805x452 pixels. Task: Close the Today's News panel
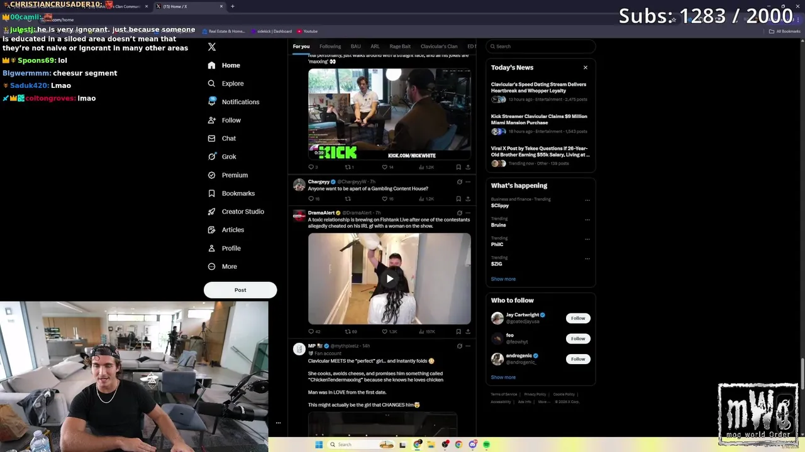tap(586, 67)
